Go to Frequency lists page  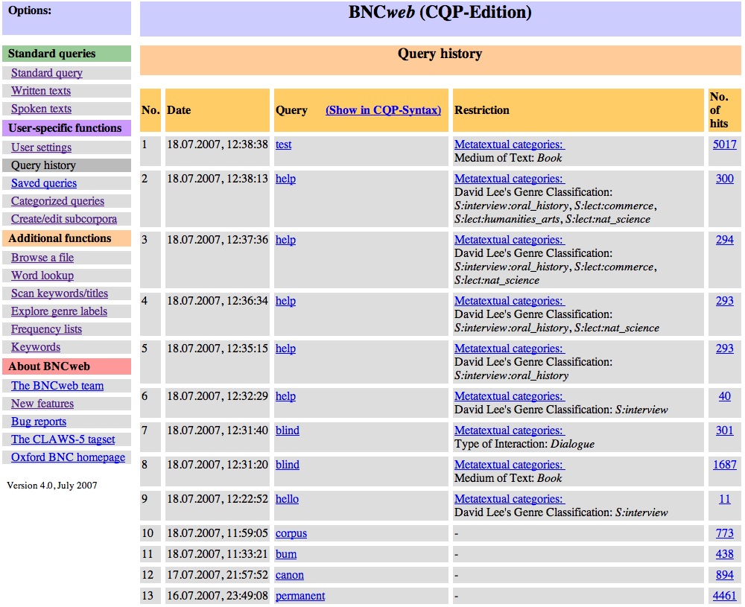(x=46, y=329)
